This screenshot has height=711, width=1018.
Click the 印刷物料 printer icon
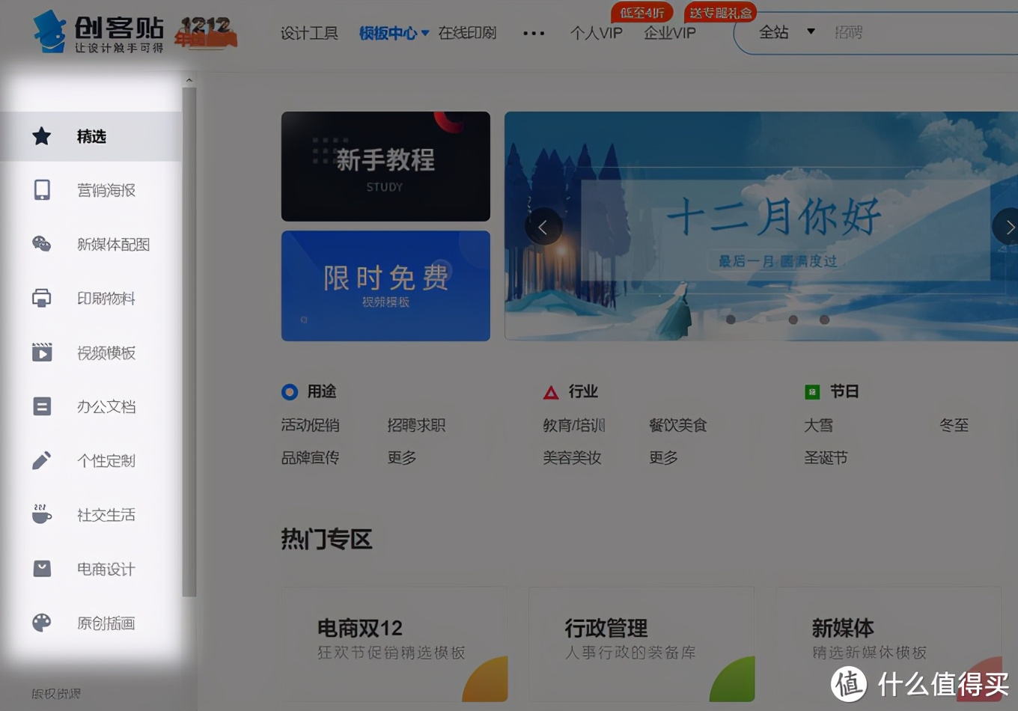42,298
